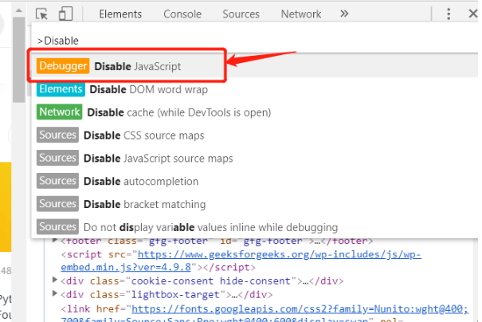This screenshot has height=322, width=482.
Task: Choose Disable JavaScript source maps
Action: click(255, 158)
